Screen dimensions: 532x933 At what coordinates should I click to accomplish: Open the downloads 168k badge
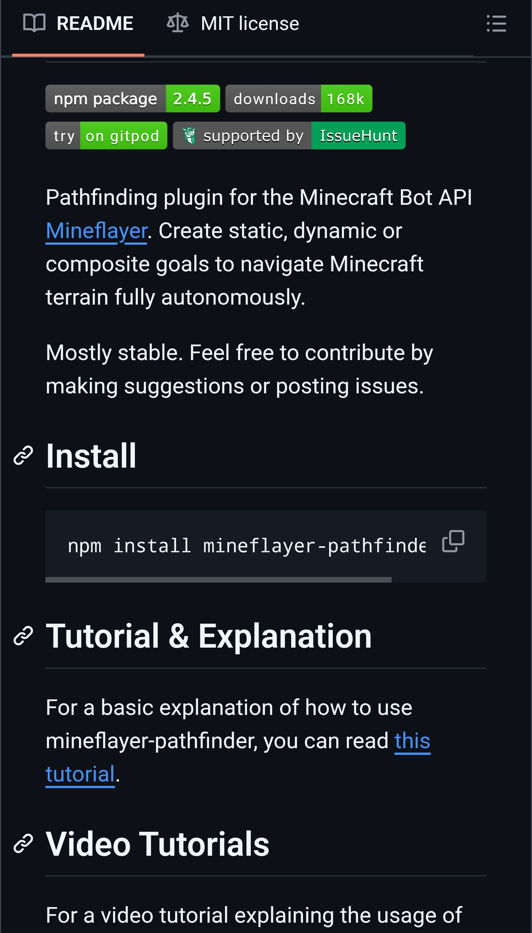click(299, 99)
